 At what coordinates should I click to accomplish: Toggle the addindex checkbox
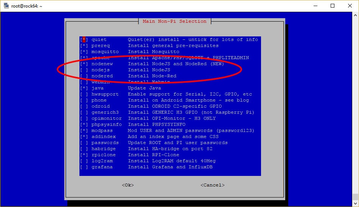point(84,136)
